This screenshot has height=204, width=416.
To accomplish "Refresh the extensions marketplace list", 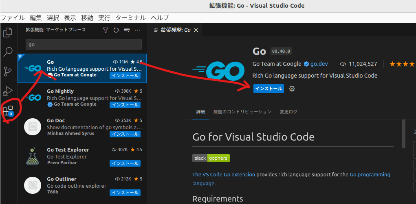I will click(x=116, y=30).
